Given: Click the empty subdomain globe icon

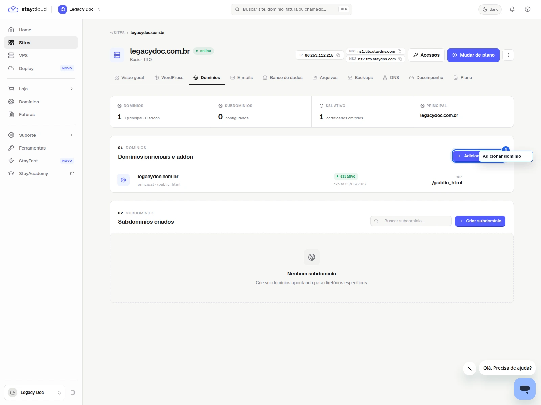Looking at the screenshot, I should point(312,257).
